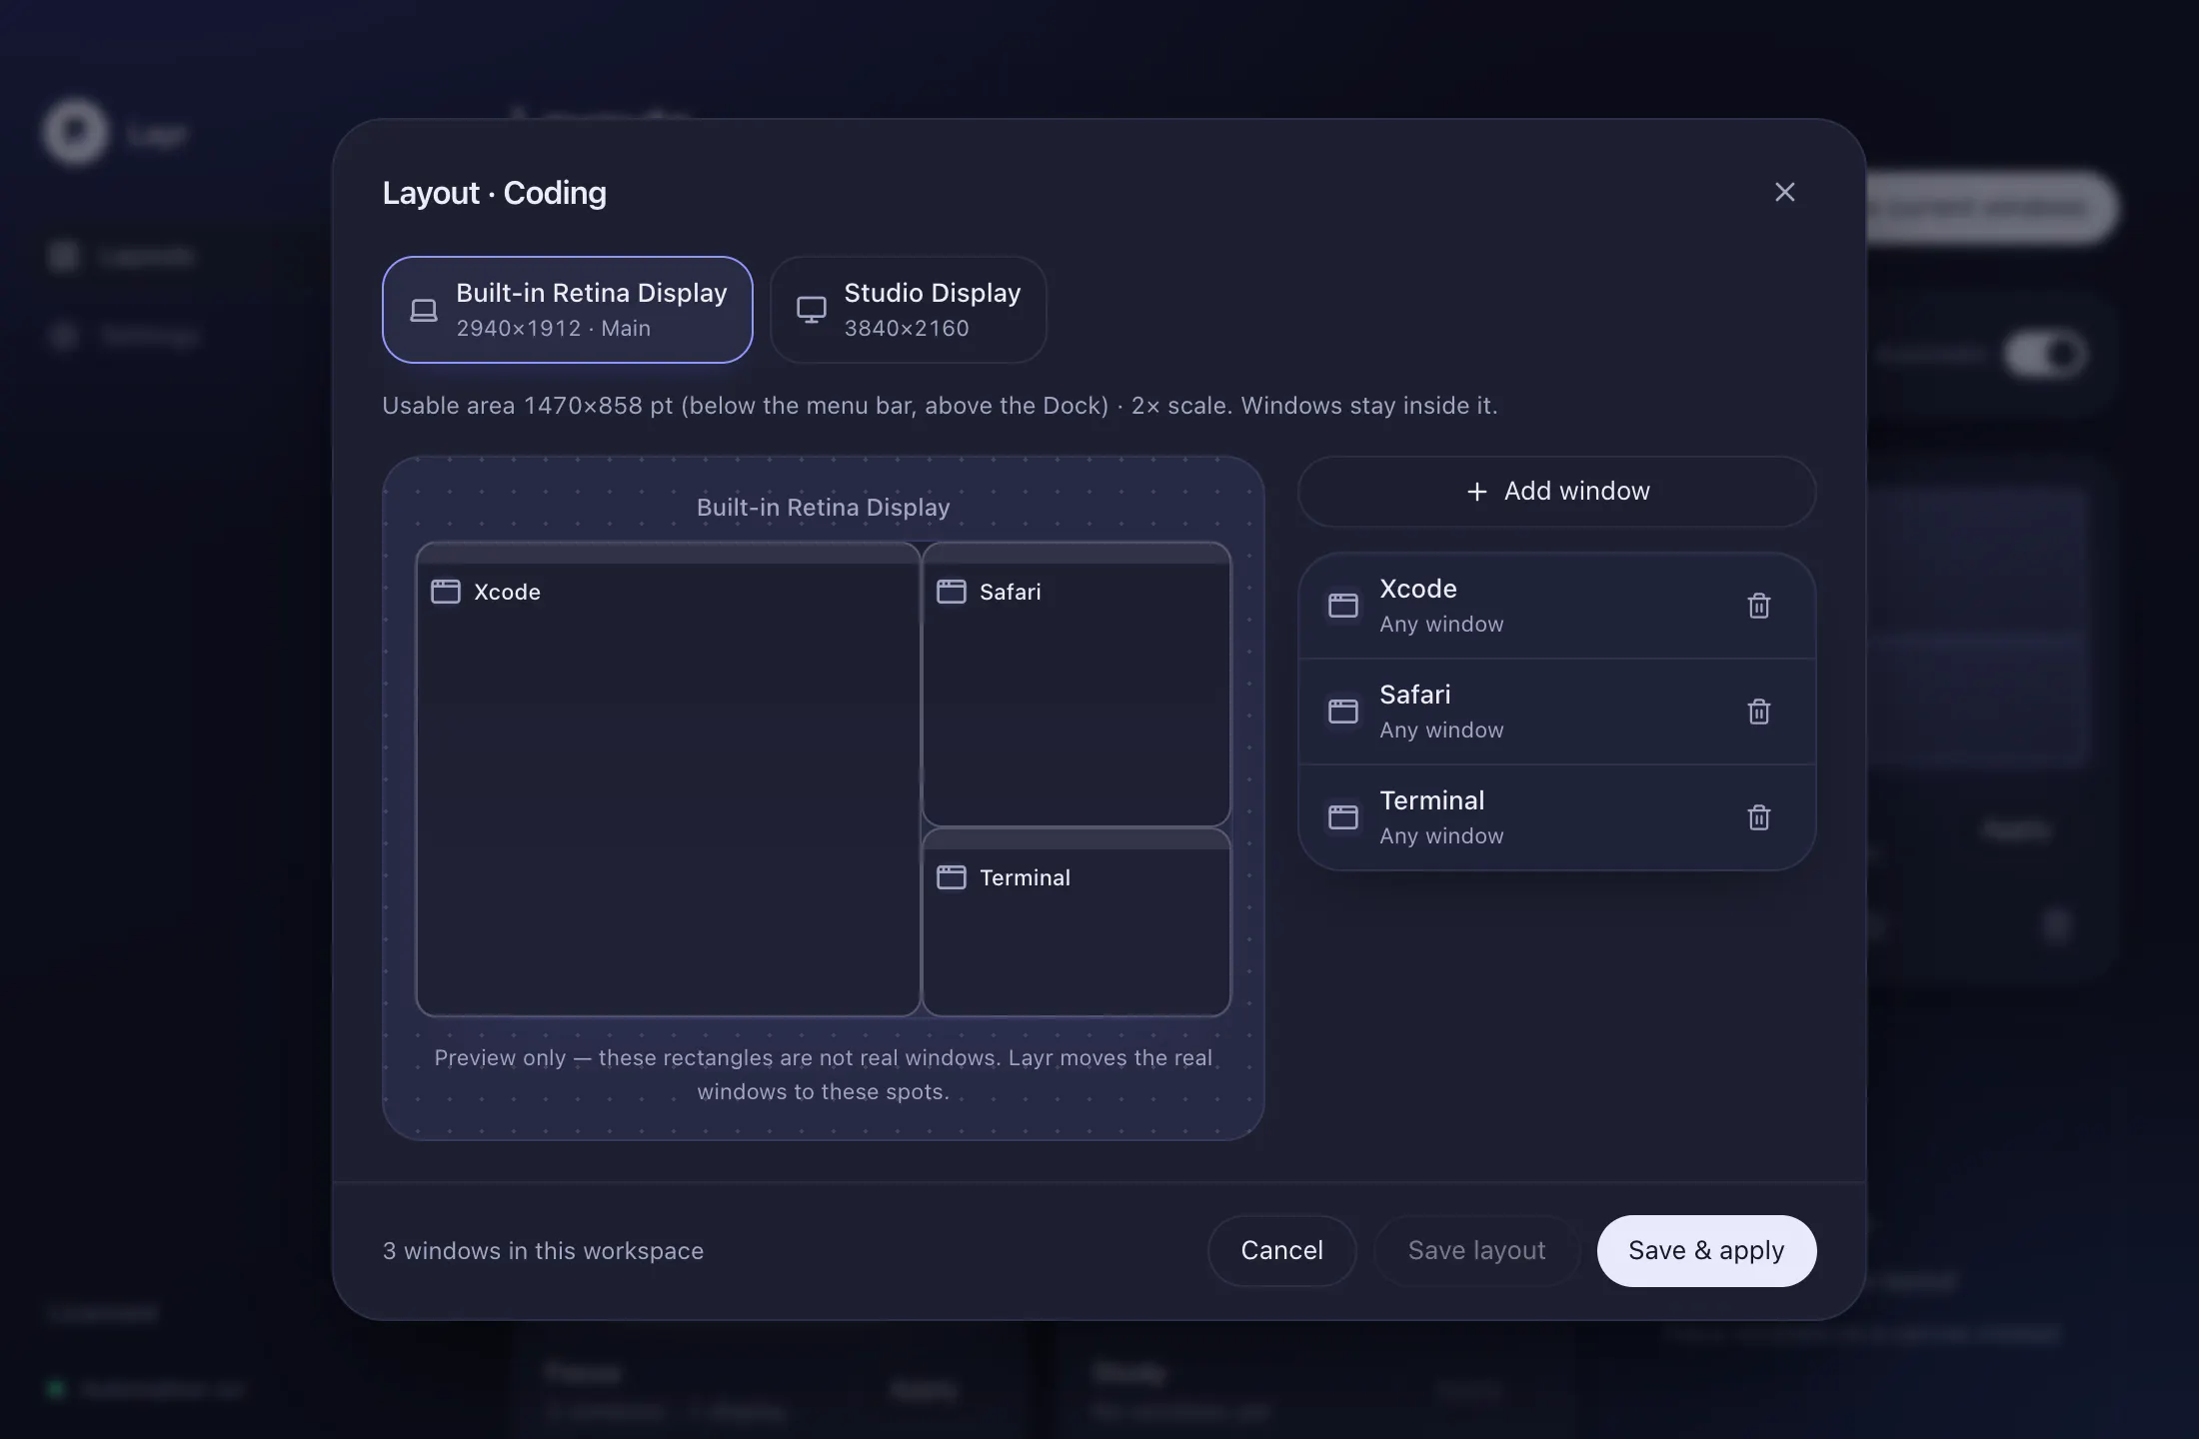Click the "Usable area 1470×858 pt" description
The height and width of the screenshot is (1439, 2199).
940,406
